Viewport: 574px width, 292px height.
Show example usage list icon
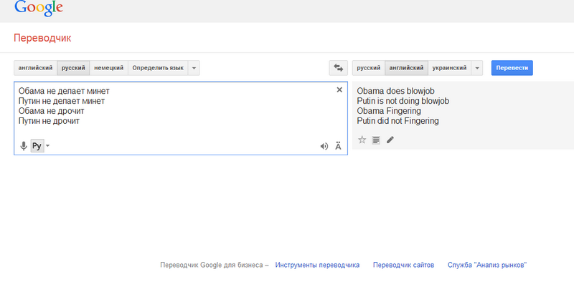coord(376,140)
